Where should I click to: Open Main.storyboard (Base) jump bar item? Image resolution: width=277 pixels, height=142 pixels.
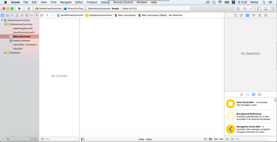(x=153, y=15)
